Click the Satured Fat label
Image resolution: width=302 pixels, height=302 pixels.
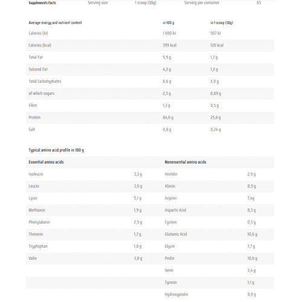pos(38,69)
